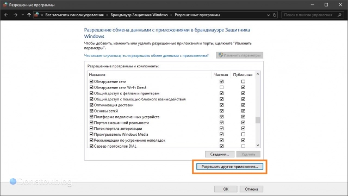The width and height of the screenshot is (348, 196).
Task: Focus the control panel search field
Action: coord(313,15)
